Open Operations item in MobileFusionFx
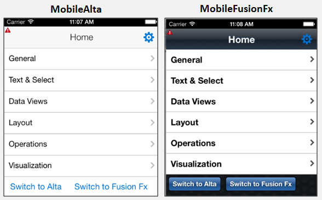 (242, 143)
